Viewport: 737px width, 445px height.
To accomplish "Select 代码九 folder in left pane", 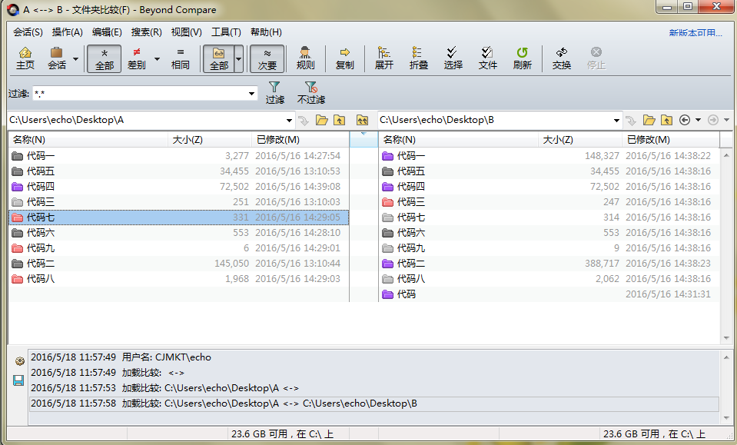I will point(178,248).
